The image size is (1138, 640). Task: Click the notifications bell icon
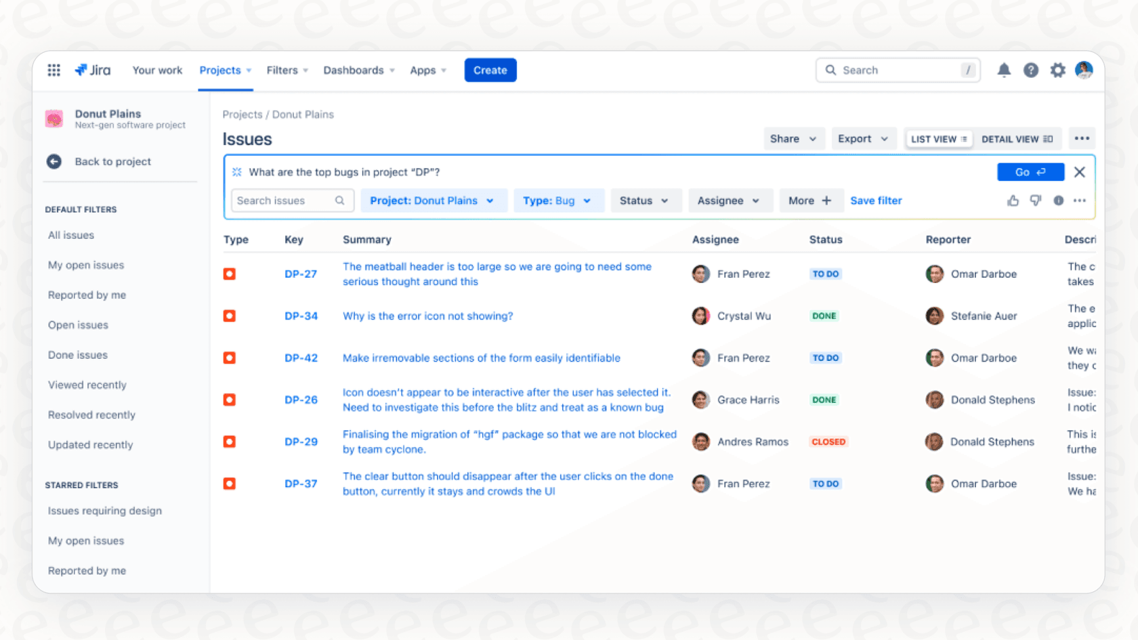(x=1004, y=70)
